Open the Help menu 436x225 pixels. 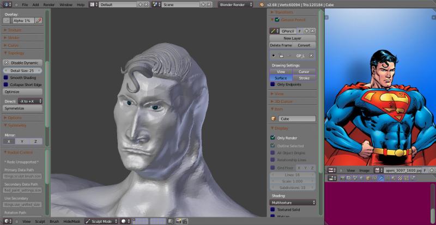pos(81,5)
